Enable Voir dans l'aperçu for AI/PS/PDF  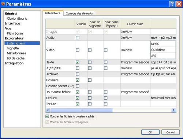[x=106, y=68]
